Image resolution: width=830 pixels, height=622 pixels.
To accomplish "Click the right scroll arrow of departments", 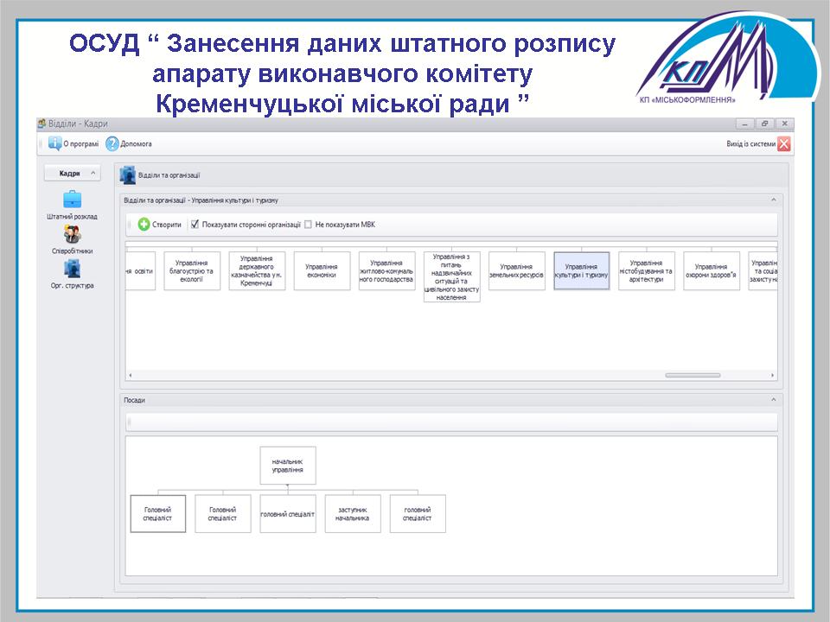I will [x=772, y=375].
